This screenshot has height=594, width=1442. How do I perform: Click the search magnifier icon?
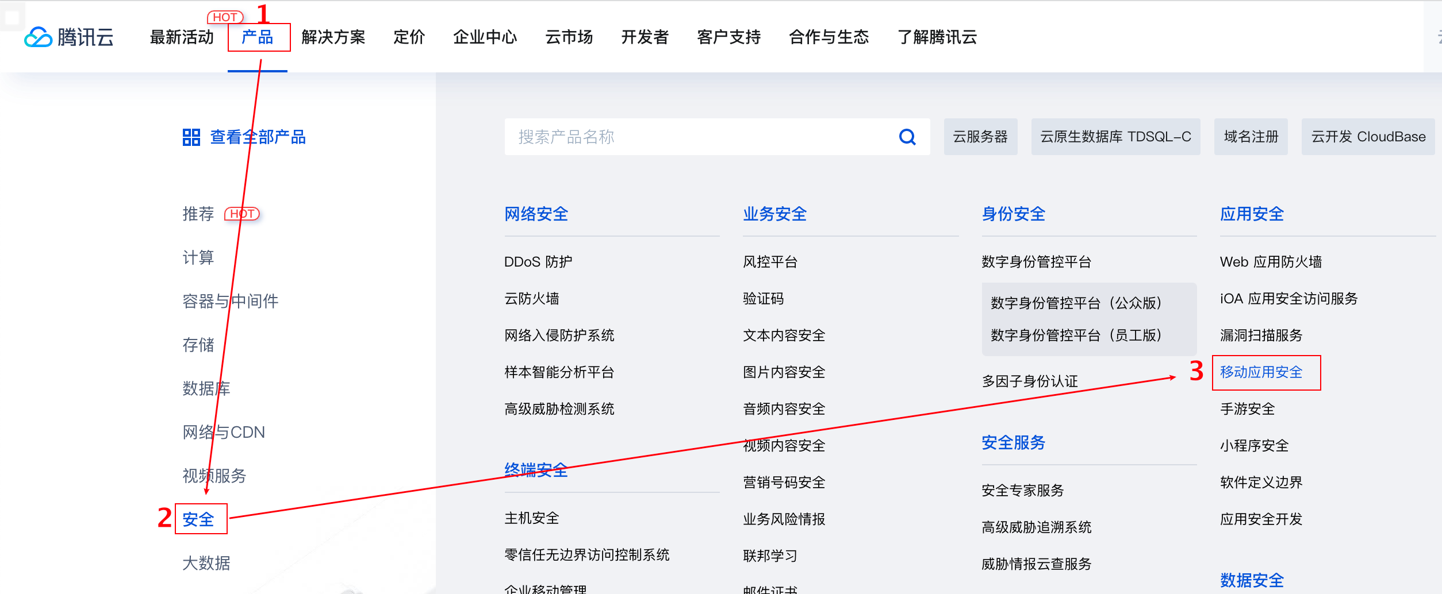(x=907, y=137)
